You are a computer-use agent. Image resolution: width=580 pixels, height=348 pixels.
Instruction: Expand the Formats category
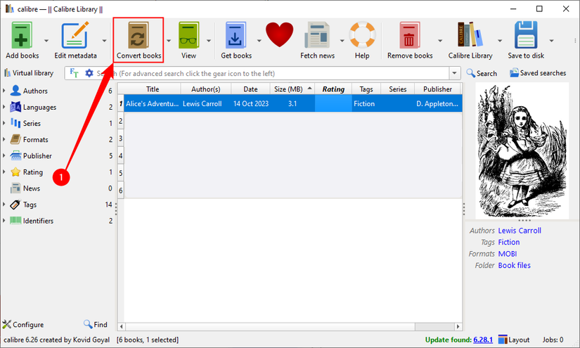(4, 139)
